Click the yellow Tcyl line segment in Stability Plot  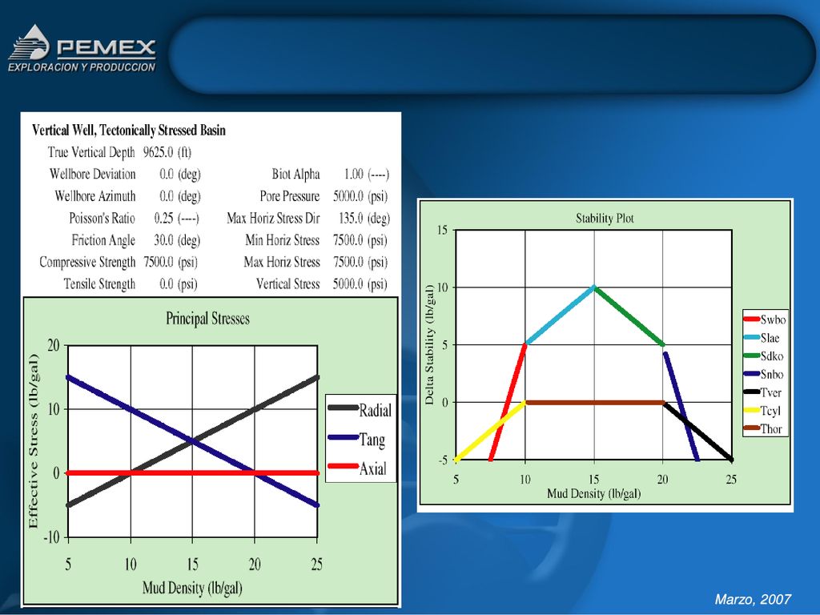click(489, 432)
